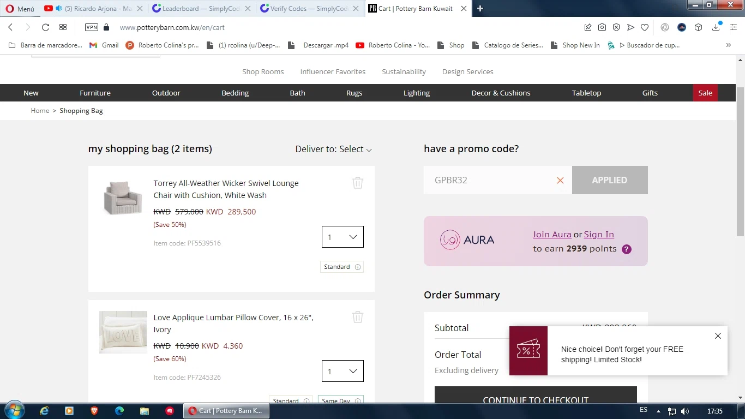Screen dimensions: 745x419
Task: Reload the current page
Action: 46,27
